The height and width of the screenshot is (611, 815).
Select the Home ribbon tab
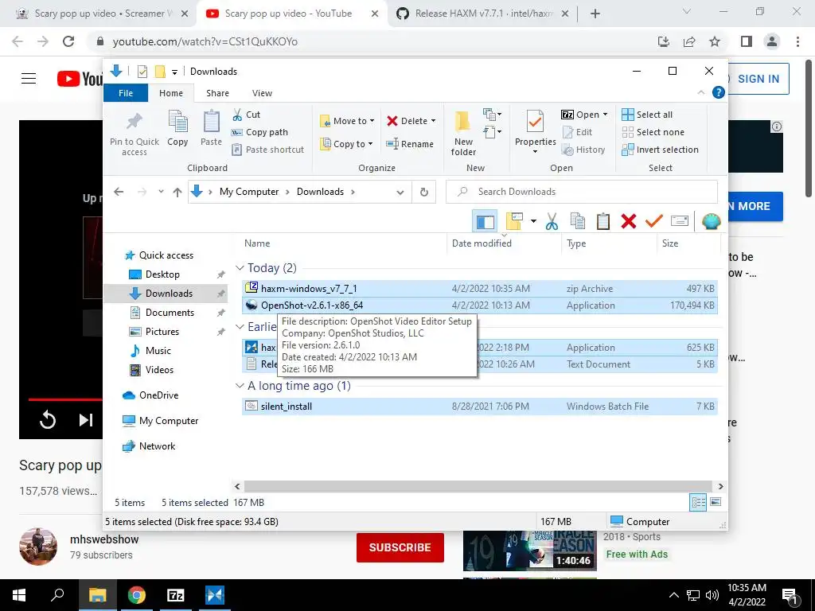tap(171, 93)
